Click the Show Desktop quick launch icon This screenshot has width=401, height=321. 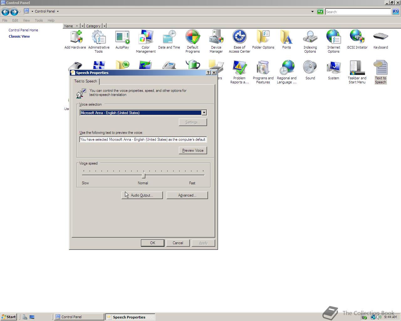click(32, 317)
